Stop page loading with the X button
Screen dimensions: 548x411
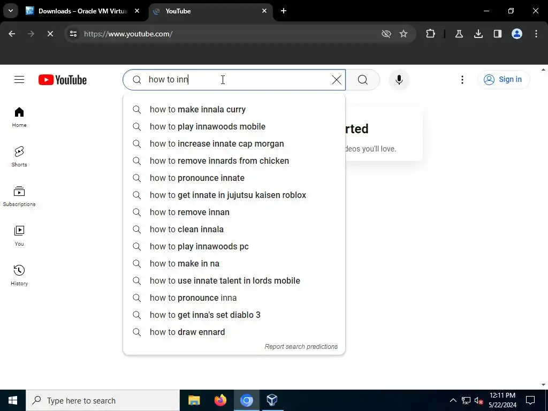point(50,34)
